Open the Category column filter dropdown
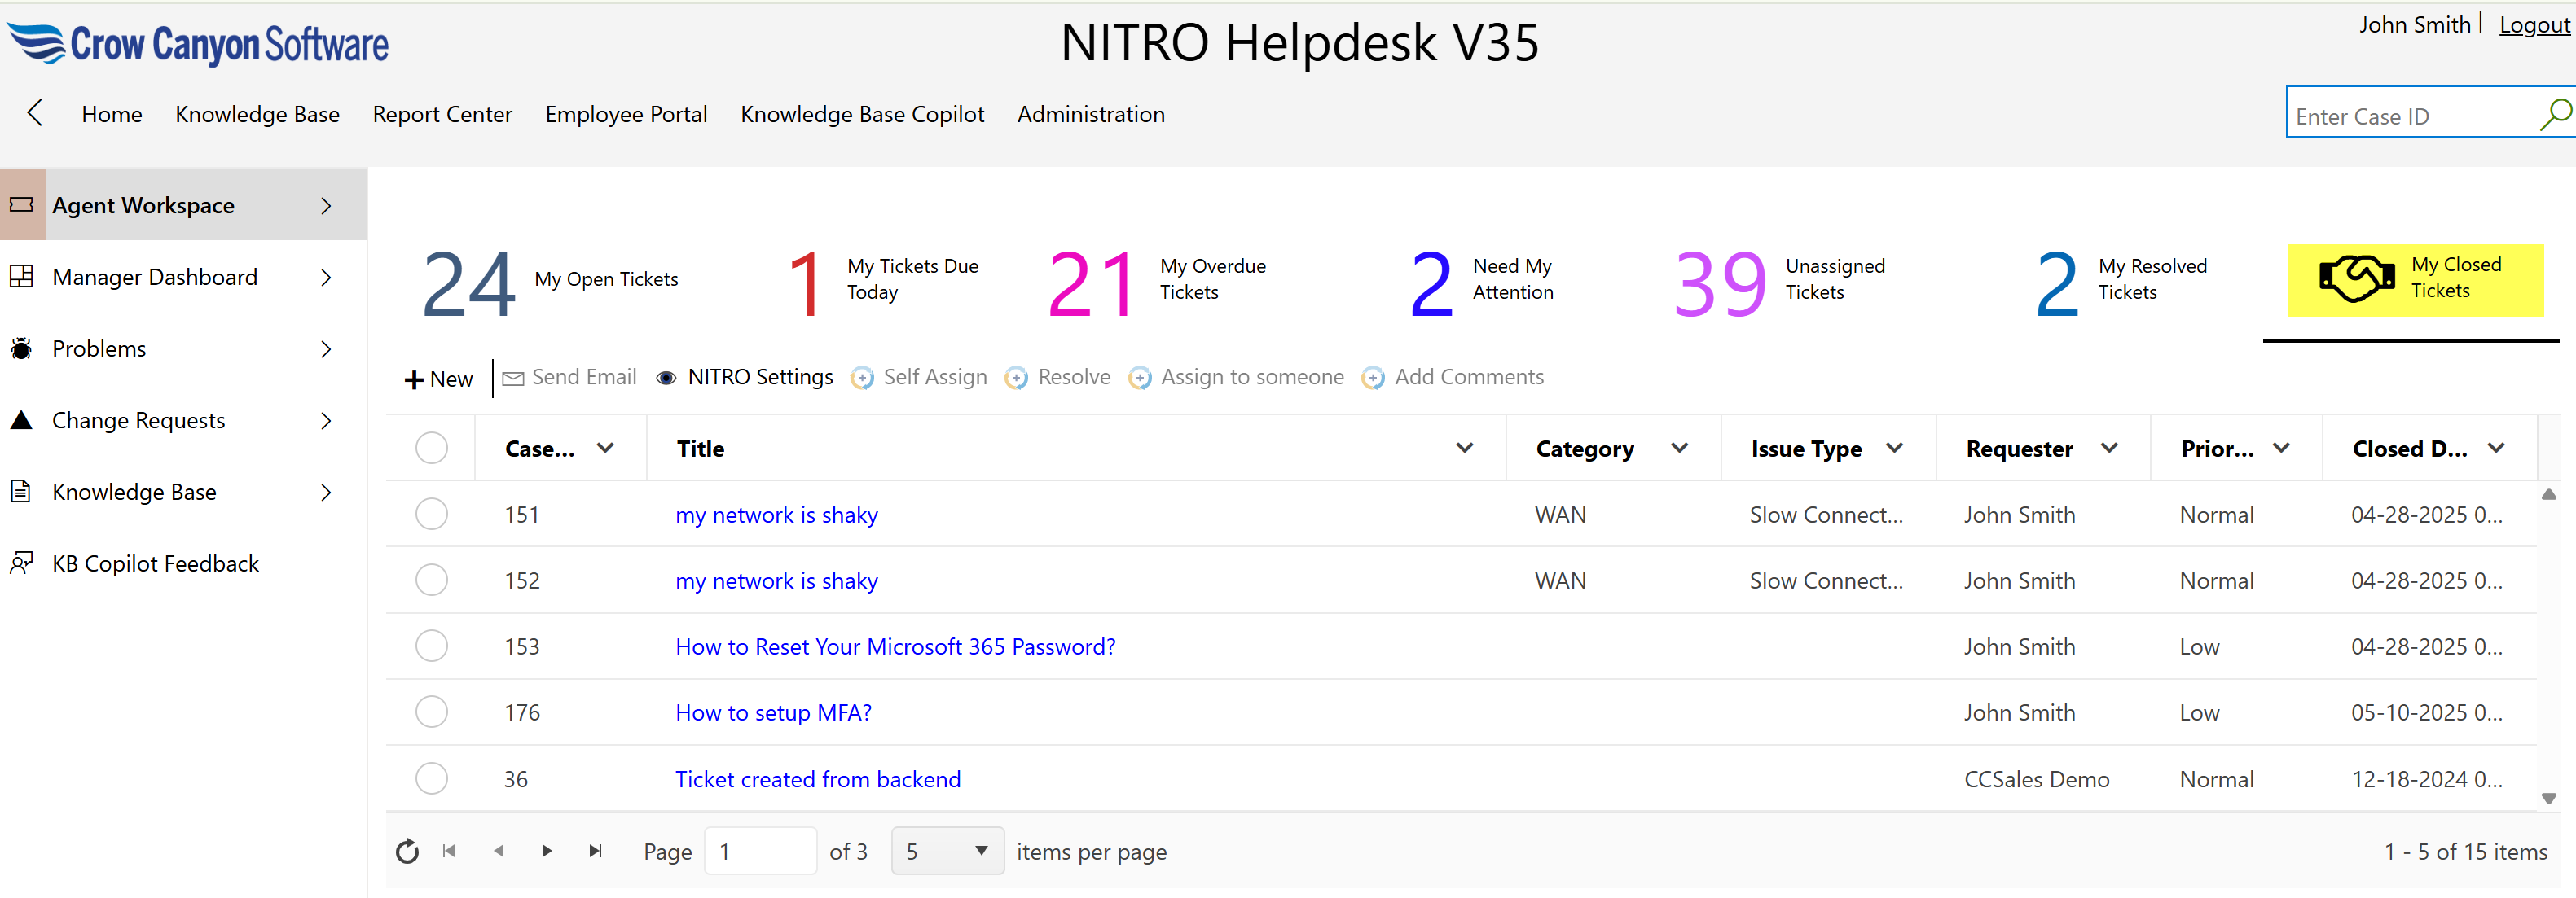Screen dimensions: 2576x898 pos(1679,448)
